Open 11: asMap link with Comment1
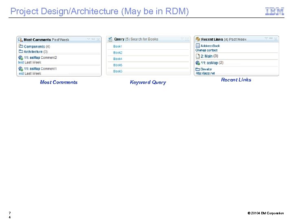293x220 pixels. pos(32,69)
